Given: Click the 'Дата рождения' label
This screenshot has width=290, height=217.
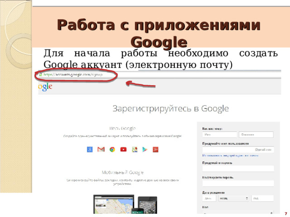Looking at the screenshot, I should (x=213, y=193).
